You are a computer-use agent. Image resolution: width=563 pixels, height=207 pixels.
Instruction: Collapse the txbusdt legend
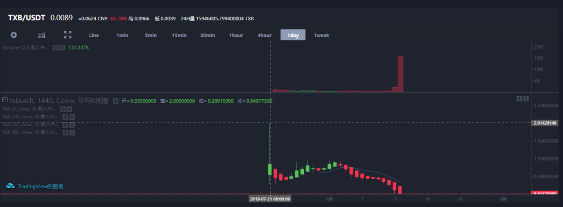pos(5,100)
